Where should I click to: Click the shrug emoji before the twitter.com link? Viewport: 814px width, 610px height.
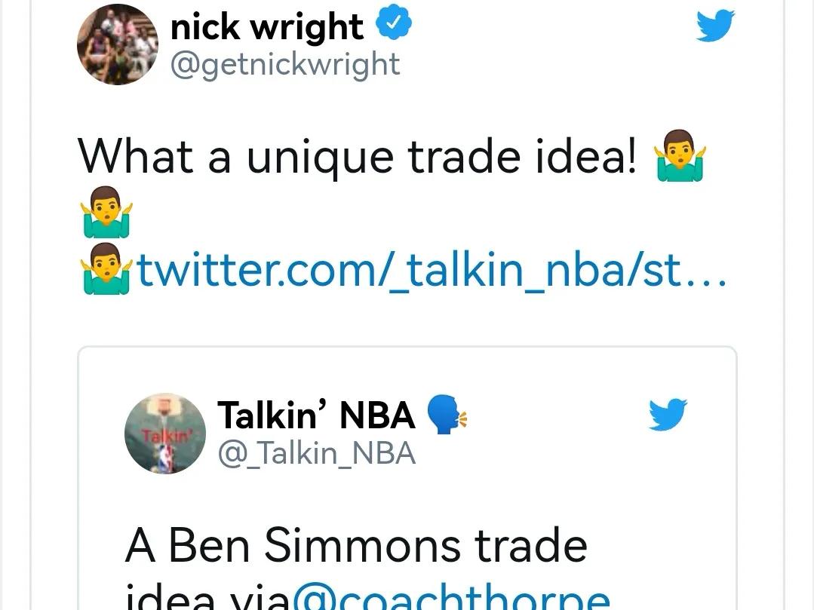pos(106,268)
